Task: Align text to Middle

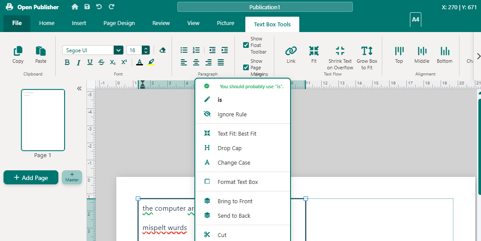Action: [x=422, y=54]
